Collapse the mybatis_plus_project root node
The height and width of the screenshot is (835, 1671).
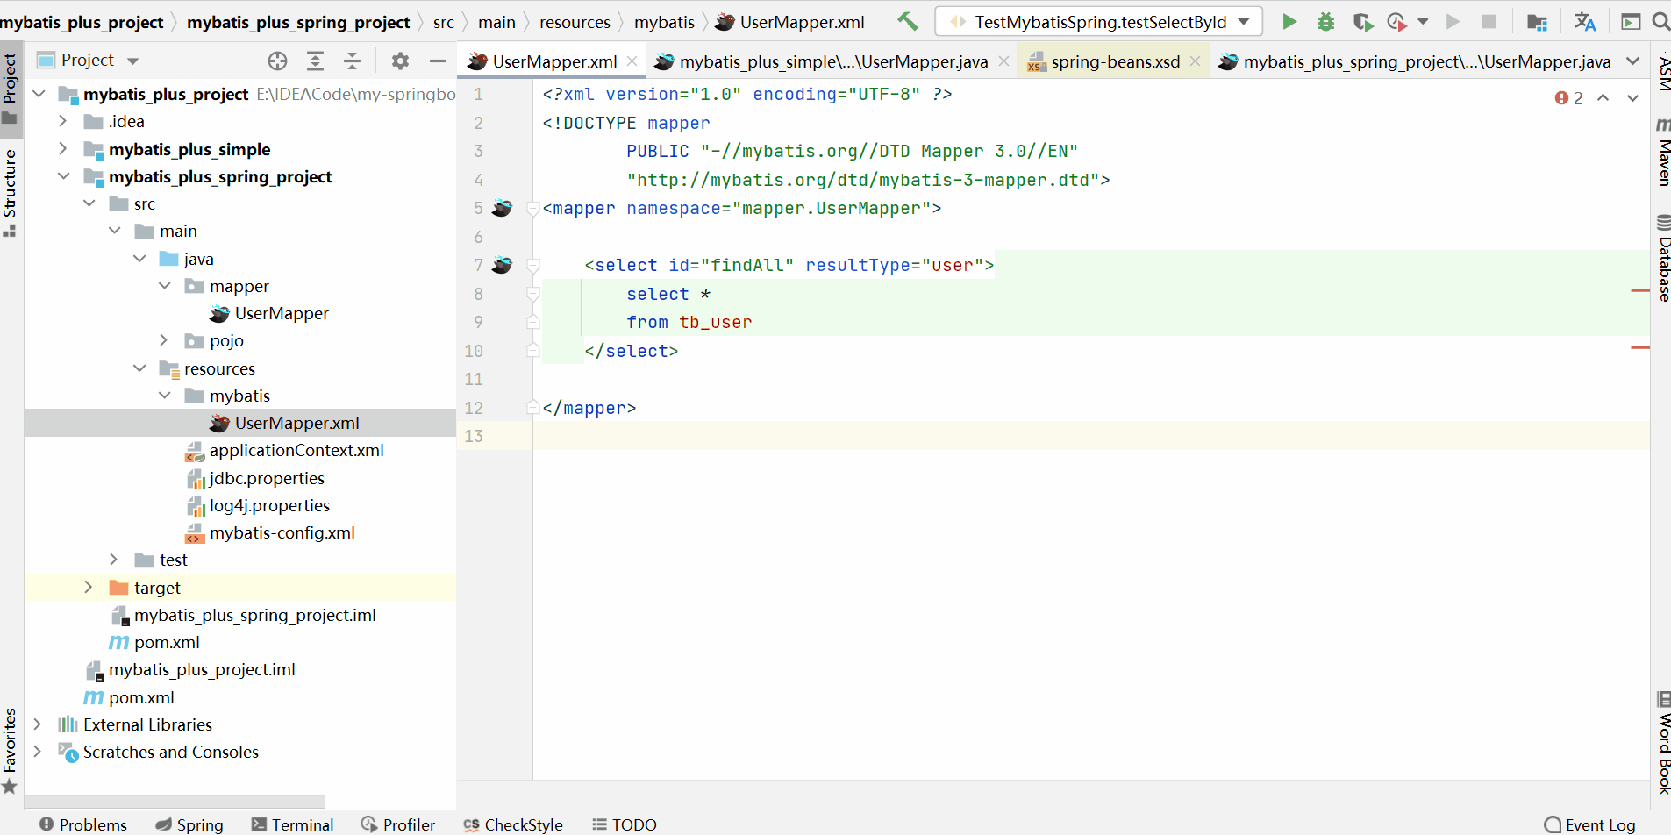coord(39,94)
